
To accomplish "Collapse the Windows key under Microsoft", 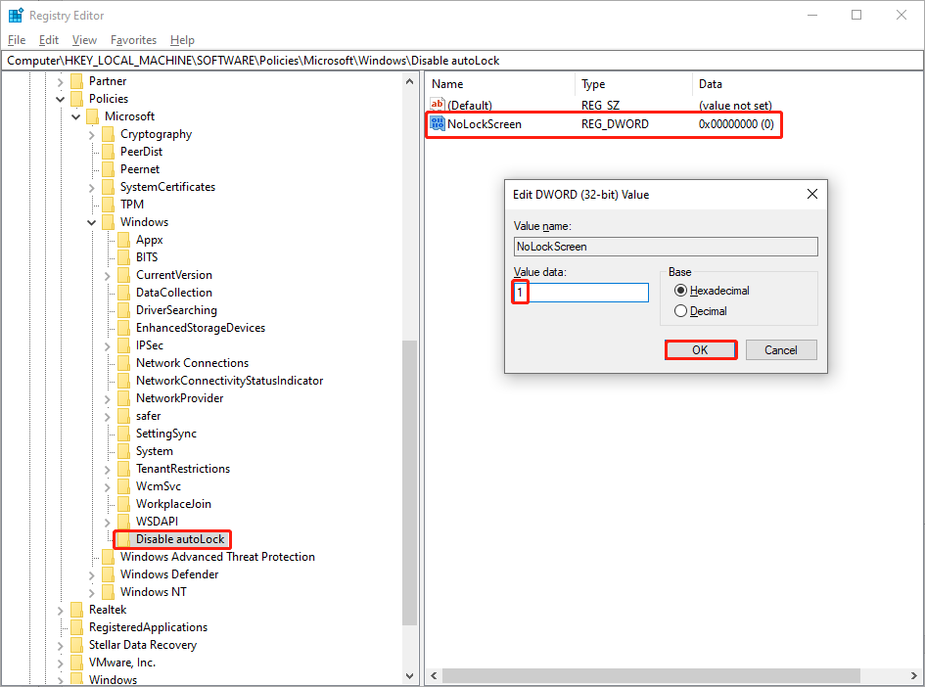I will 92,222.
